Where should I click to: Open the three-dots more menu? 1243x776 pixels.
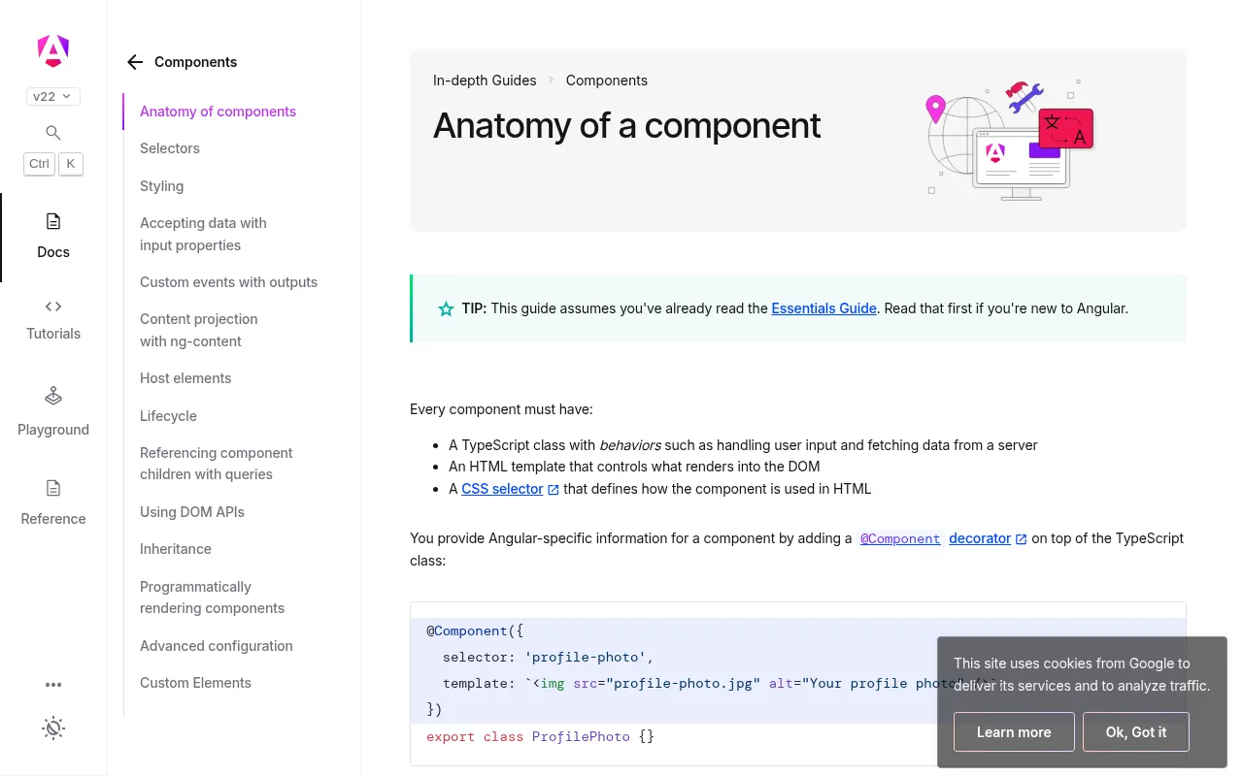[53, 685]
